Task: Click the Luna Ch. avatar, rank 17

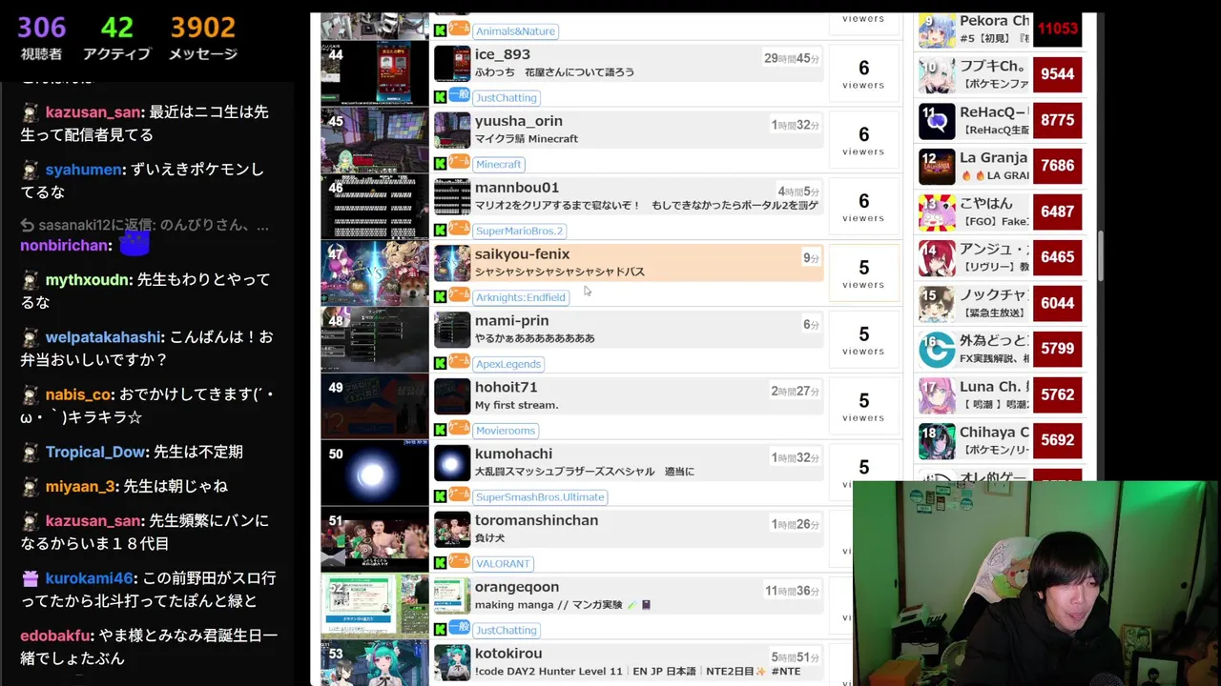Action: (937, 394)
